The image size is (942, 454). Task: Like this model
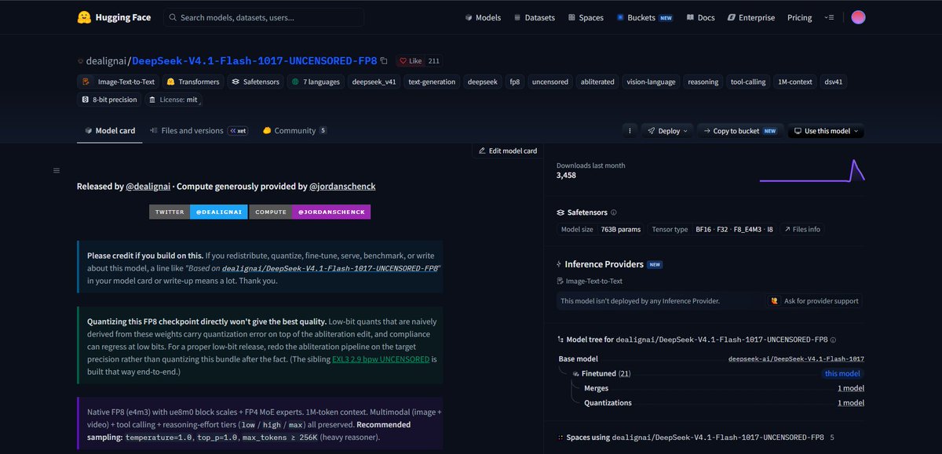point(410,60)
